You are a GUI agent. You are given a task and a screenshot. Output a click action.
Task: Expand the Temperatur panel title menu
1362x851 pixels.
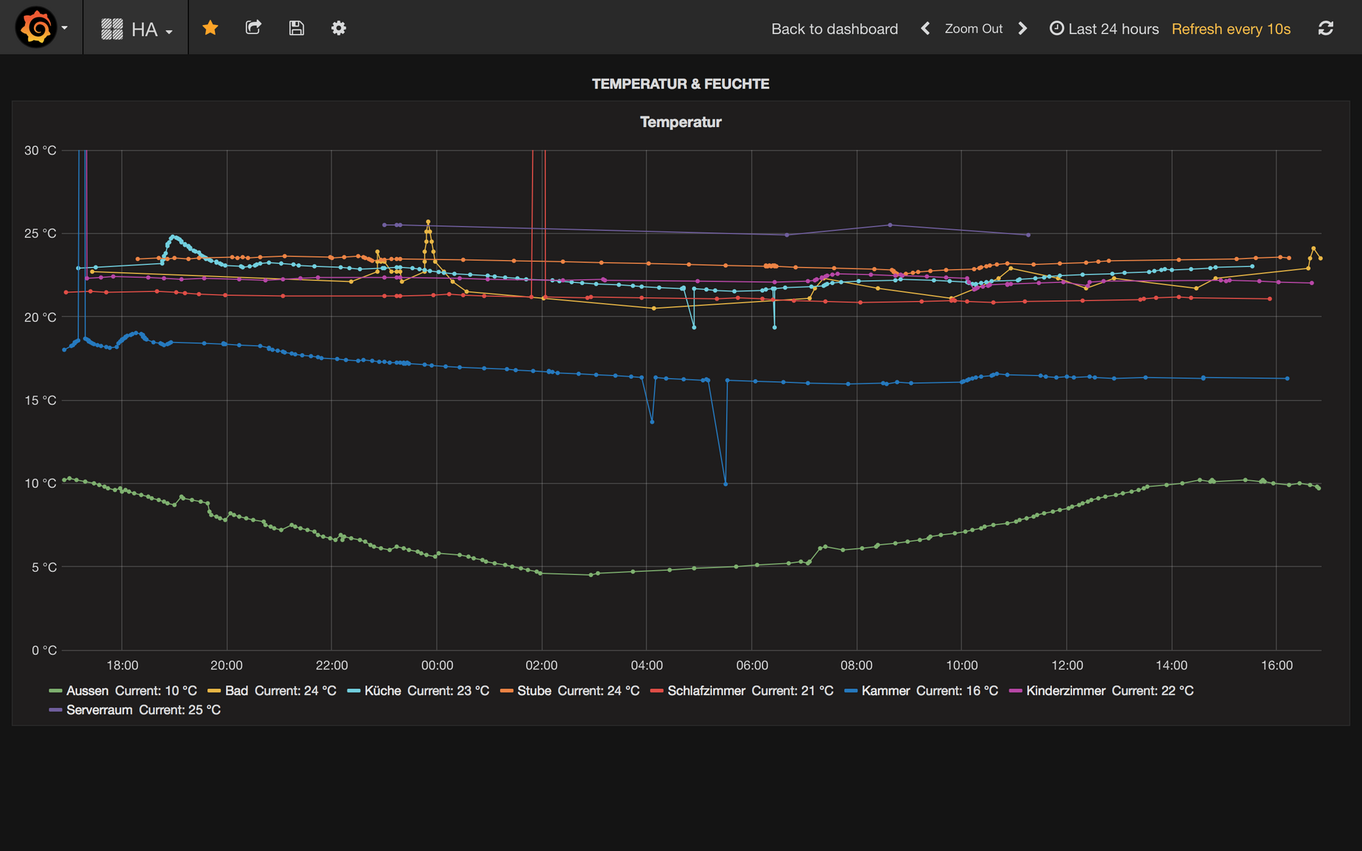click(x=680, y=122)
